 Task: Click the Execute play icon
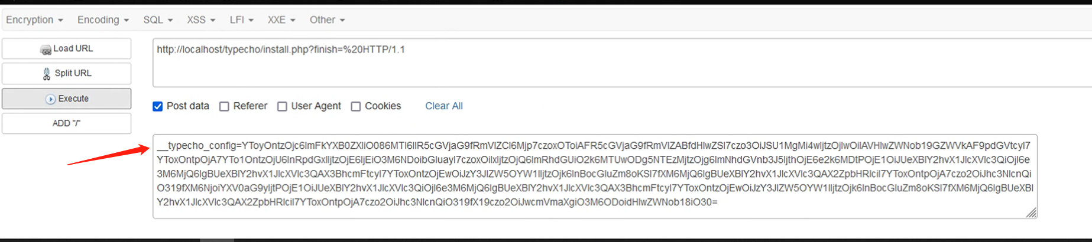[50, 99]
